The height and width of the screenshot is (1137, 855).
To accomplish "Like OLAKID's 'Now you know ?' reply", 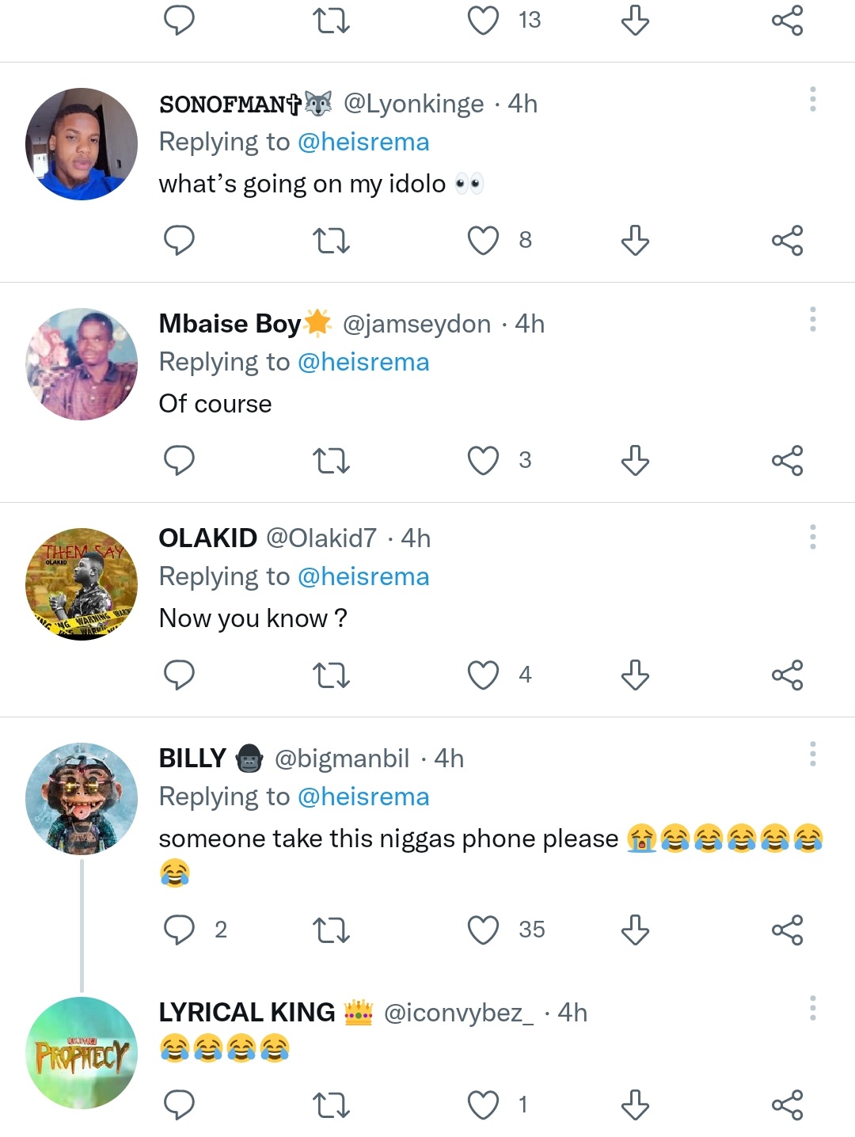I will coord(483,675).
